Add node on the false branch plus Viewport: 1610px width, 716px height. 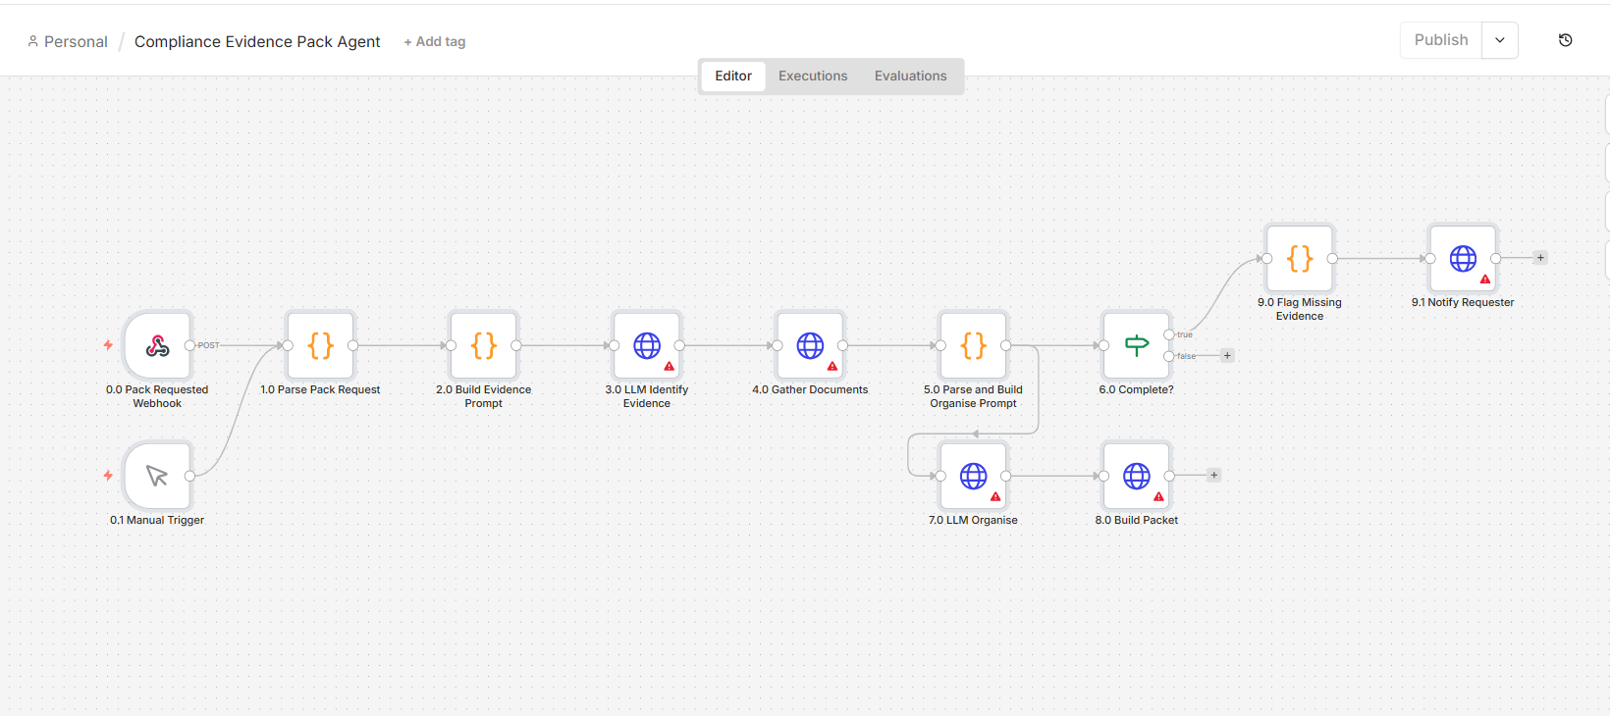pyautogui.click(x=1227, y=356)
